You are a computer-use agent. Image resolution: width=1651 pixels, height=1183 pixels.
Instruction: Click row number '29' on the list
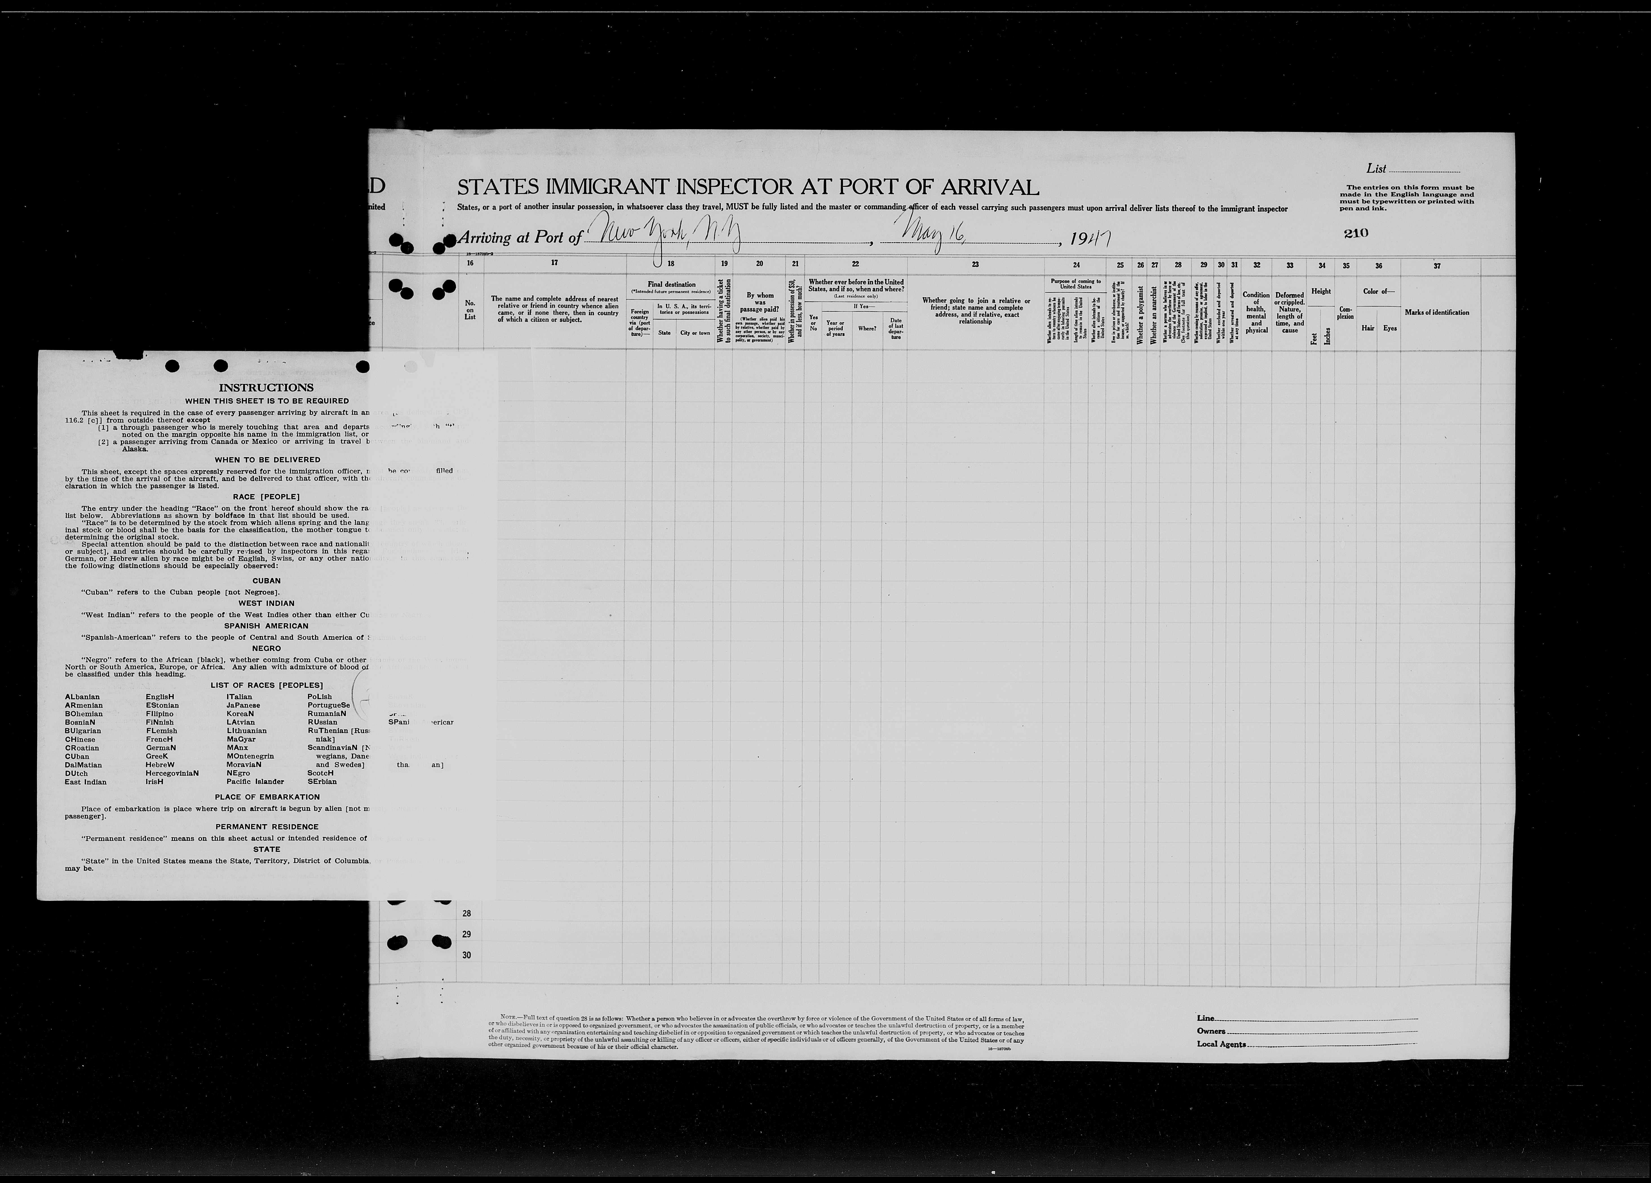pos(467,934)
